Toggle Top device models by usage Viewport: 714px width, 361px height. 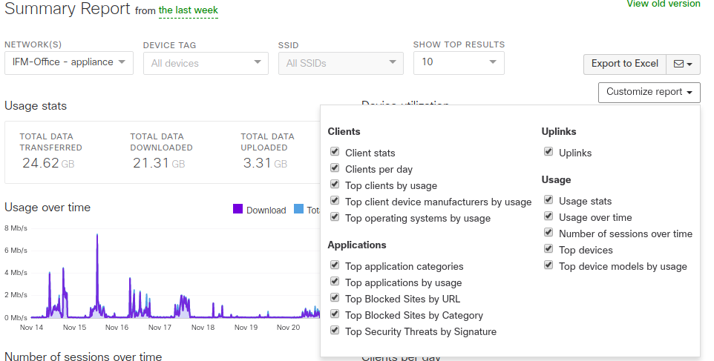pyautogui.click(x=548, y=265)
